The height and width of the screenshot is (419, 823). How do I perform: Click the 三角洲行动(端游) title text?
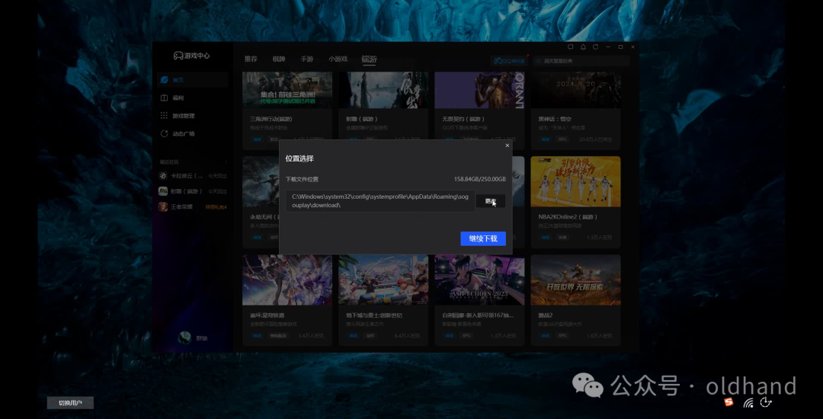271,119
